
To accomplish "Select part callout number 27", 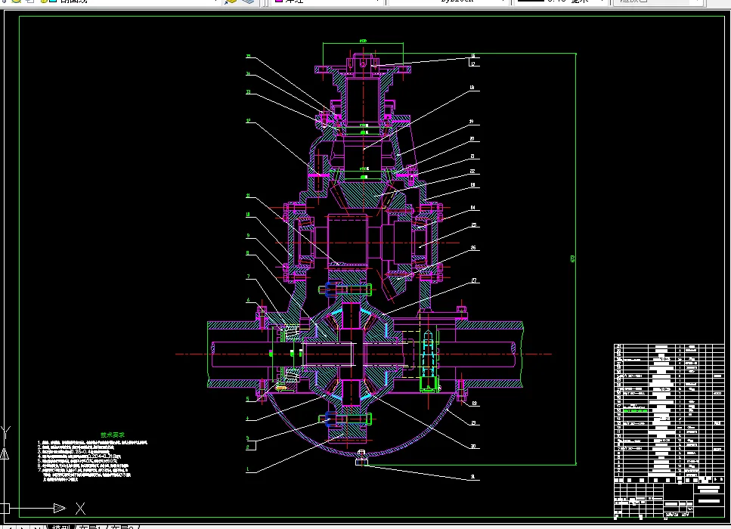I will 474,280.
